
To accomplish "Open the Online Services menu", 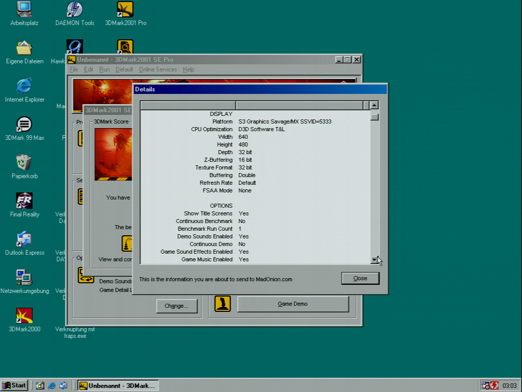I will point(158,69).
